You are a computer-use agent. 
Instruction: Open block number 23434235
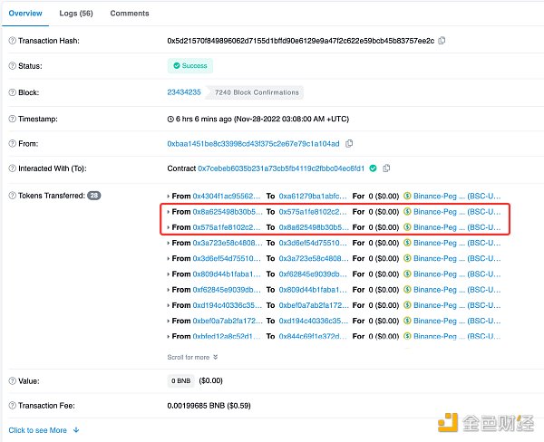pyautogui.click(x=184, y=91)
